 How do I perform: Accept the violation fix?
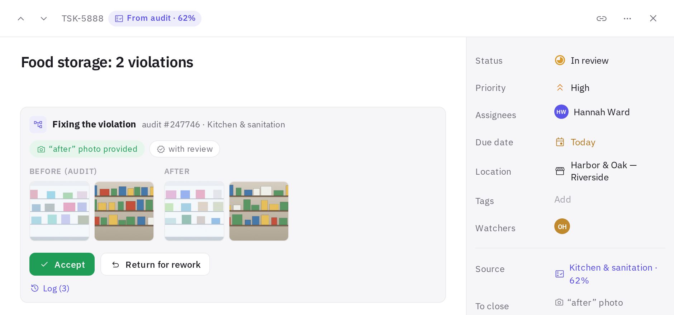click(x=62, y=265)
